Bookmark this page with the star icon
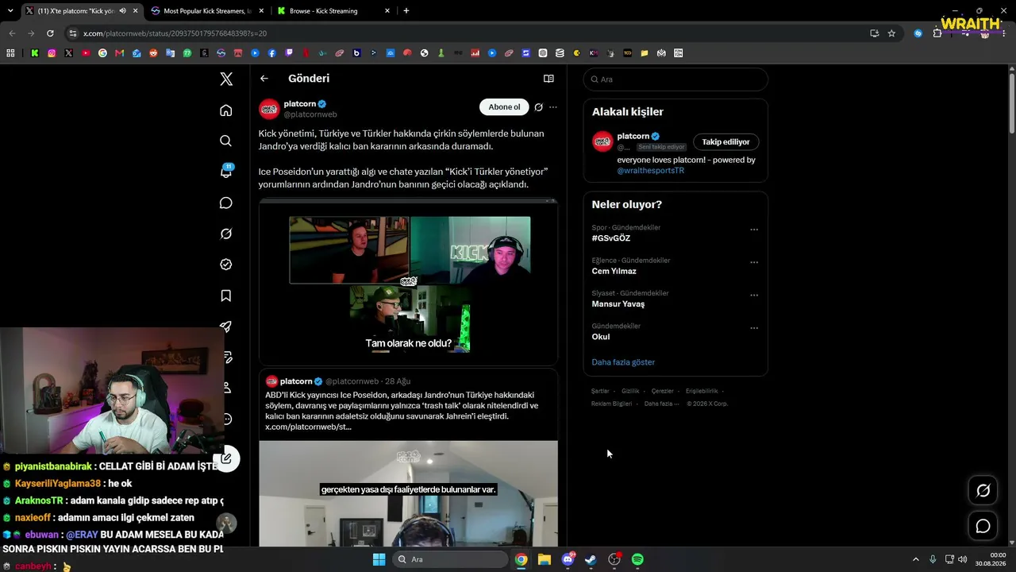This screenshot has height=572, width=1016. 891,33
